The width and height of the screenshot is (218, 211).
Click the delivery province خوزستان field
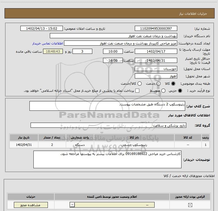tap(156, 69)
